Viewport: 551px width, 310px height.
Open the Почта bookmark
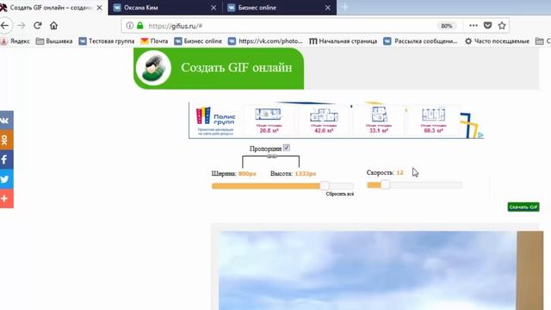[x=154, y=41]
